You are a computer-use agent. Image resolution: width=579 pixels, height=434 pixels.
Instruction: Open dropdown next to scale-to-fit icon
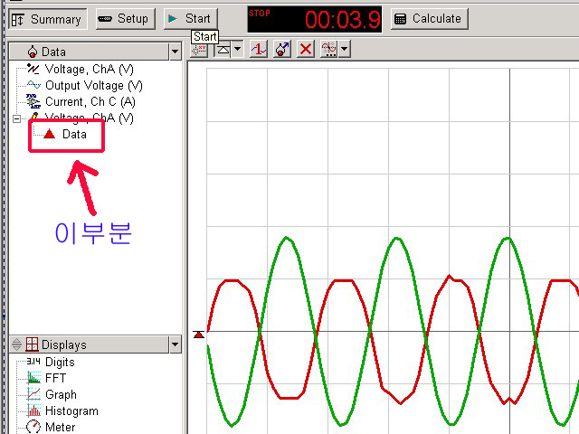click(x=237, y=50)
